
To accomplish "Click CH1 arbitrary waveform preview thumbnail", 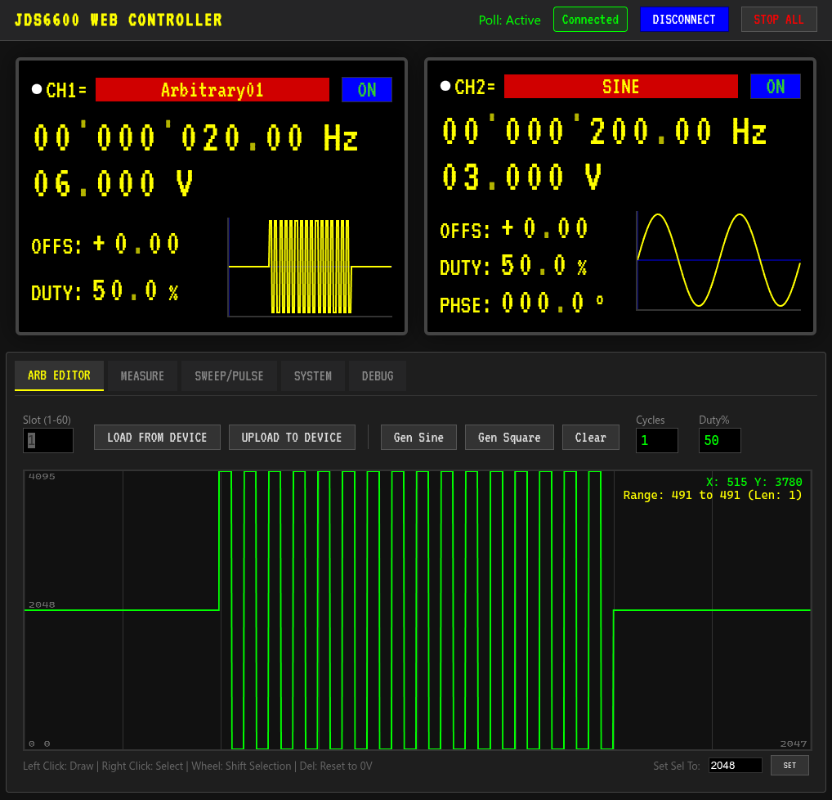I will [x=310, y=267].
